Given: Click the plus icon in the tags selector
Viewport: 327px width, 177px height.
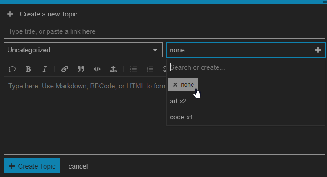Looking at the screenshot, I should pos(318,50).
